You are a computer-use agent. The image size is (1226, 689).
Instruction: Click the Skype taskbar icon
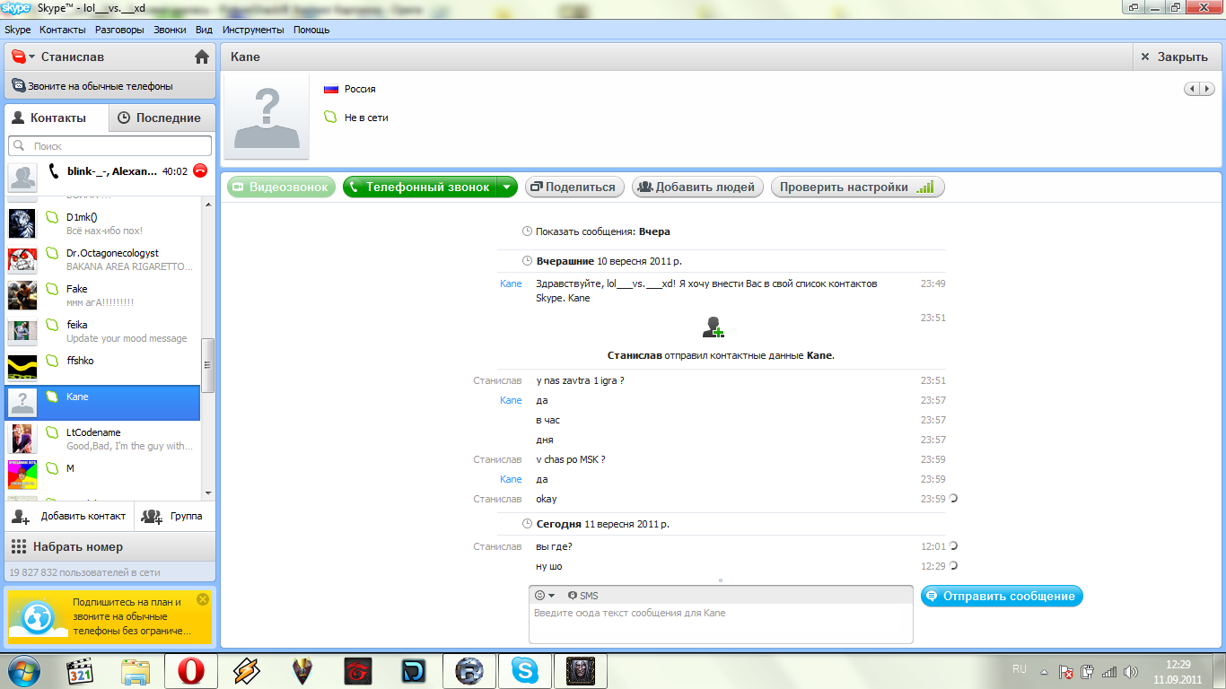click(525, 671)
